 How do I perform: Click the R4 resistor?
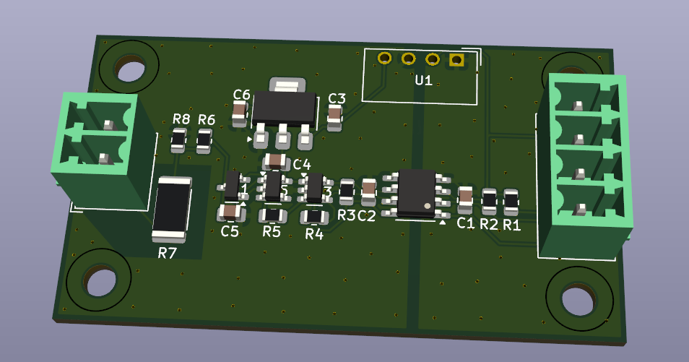click(314, 215)
